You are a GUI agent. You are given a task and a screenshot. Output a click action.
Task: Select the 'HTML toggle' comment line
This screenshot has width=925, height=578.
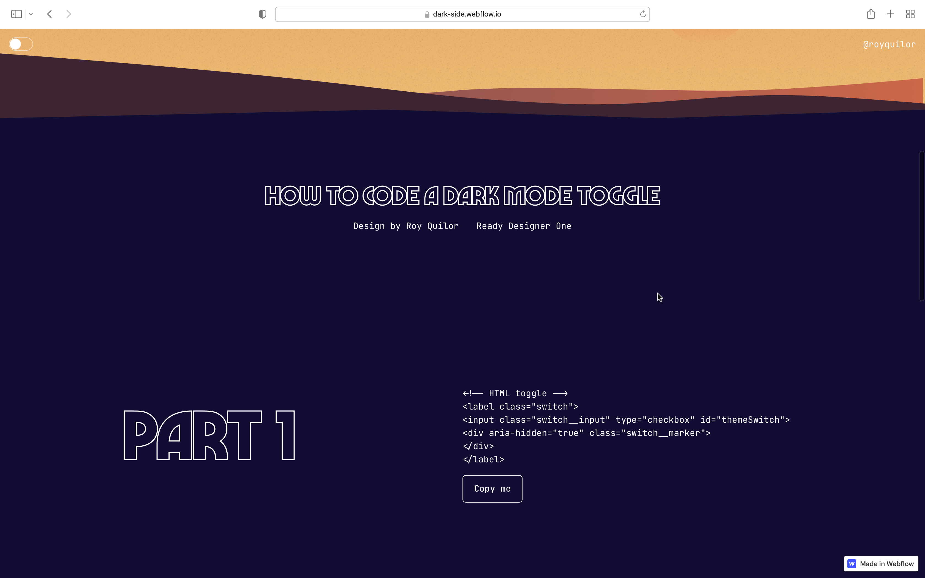pos(515,393)
